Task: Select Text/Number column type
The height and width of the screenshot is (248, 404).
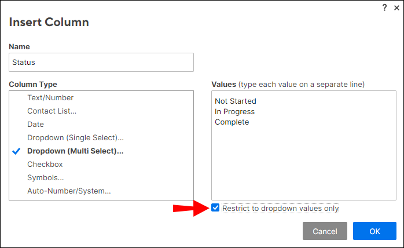Action: click(x=50, y=98)
